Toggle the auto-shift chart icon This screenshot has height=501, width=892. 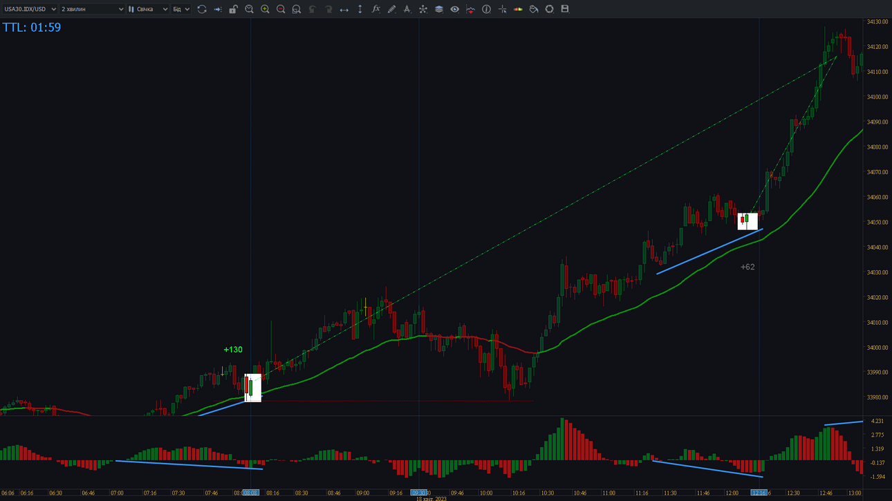[218, 9]
